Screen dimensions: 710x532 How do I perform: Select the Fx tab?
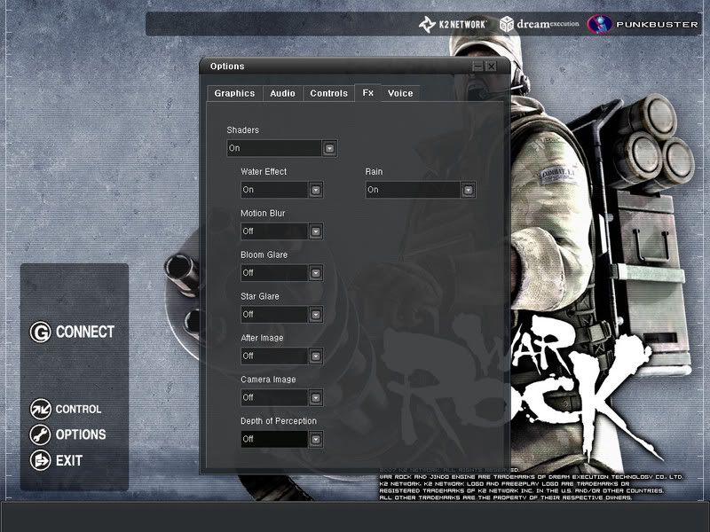click(x=367, y=93)
